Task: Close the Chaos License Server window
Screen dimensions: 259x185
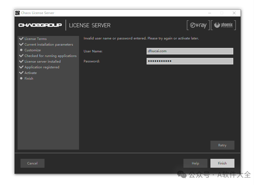Action: [234, 13]
